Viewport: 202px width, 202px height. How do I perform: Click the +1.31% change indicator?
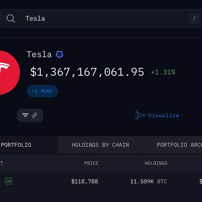pos(163,72)
